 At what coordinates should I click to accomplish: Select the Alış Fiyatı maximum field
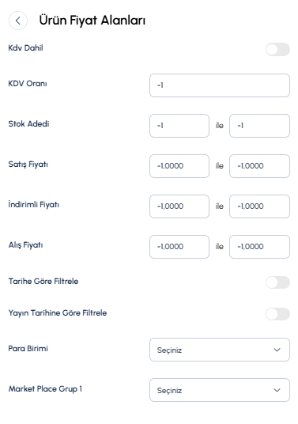259,247
